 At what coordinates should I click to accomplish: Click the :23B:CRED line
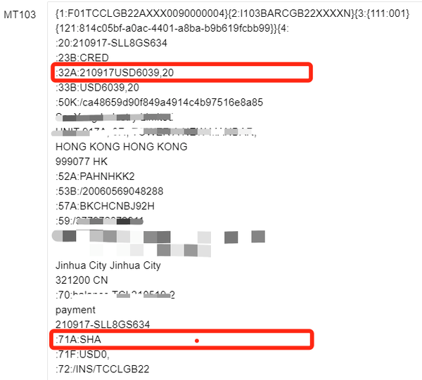(x=82, y=58)
